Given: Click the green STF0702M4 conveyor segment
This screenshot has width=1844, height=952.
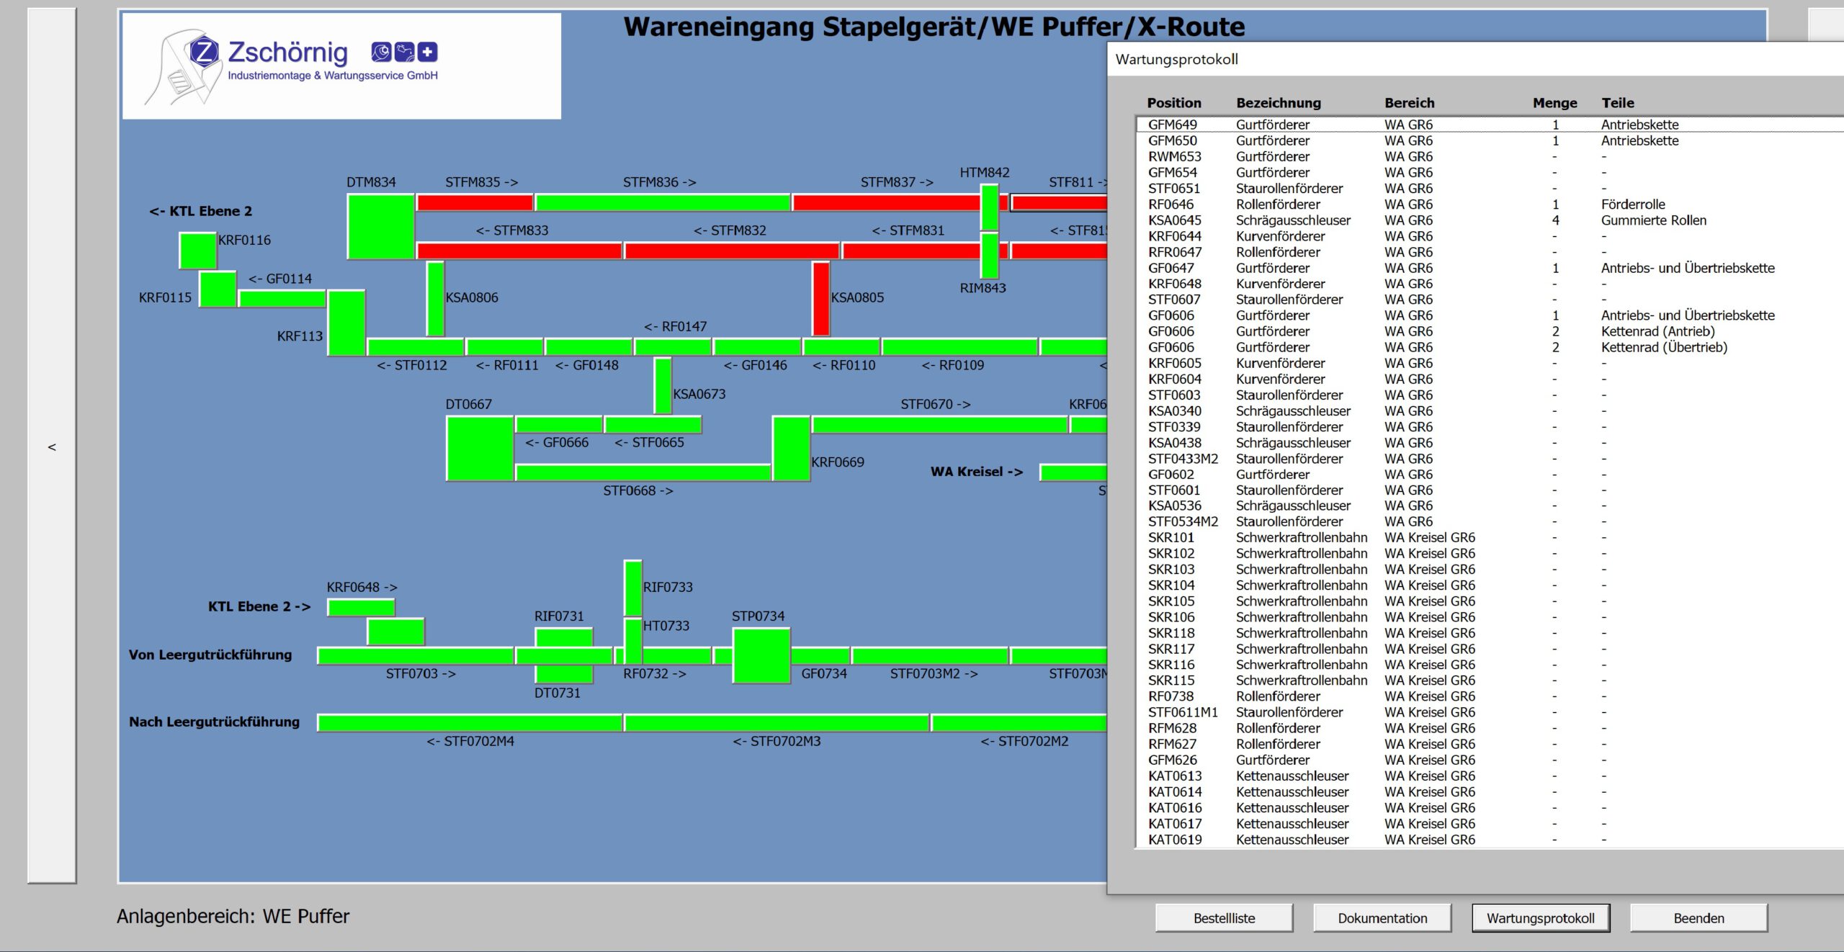Looking at the screenshot, I should (470, 723).
